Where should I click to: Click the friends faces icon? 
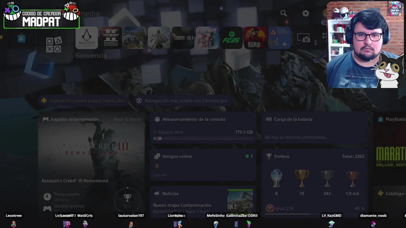157,156
